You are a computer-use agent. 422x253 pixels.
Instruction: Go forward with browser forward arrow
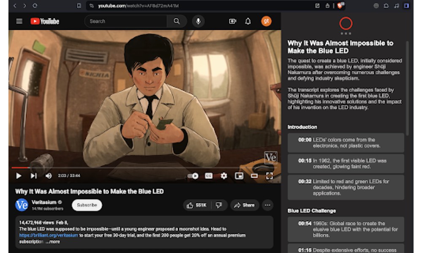click(24, 5)
